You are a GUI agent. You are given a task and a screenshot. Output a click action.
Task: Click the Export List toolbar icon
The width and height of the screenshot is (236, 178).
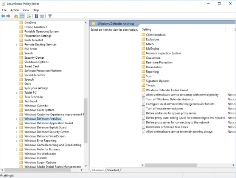(x=29, y=16)
